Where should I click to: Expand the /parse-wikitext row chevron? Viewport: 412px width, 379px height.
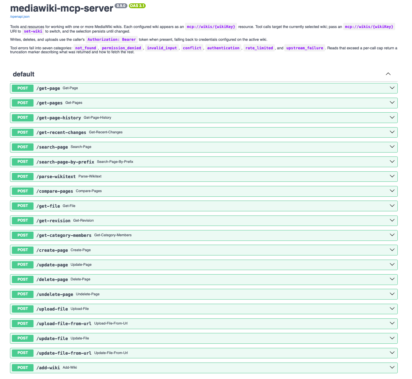(392, 176)
